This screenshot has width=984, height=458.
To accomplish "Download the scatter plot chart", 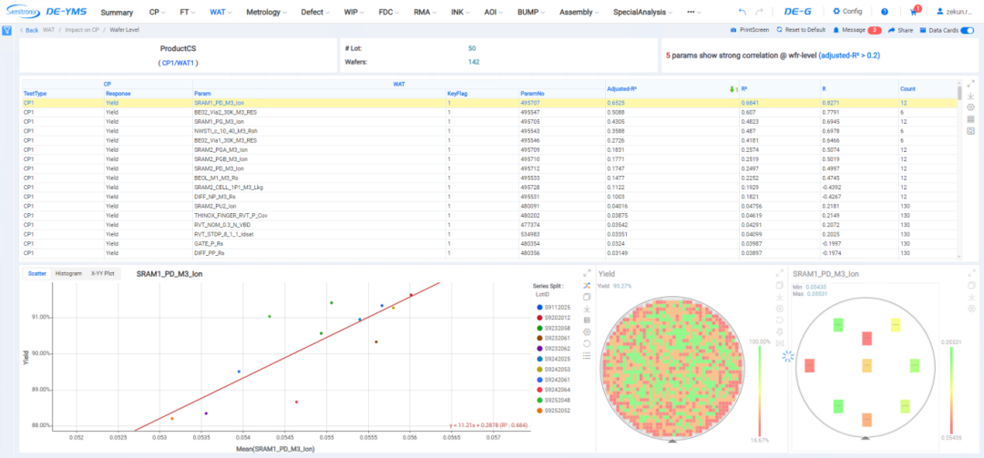I will pos(586,309).
